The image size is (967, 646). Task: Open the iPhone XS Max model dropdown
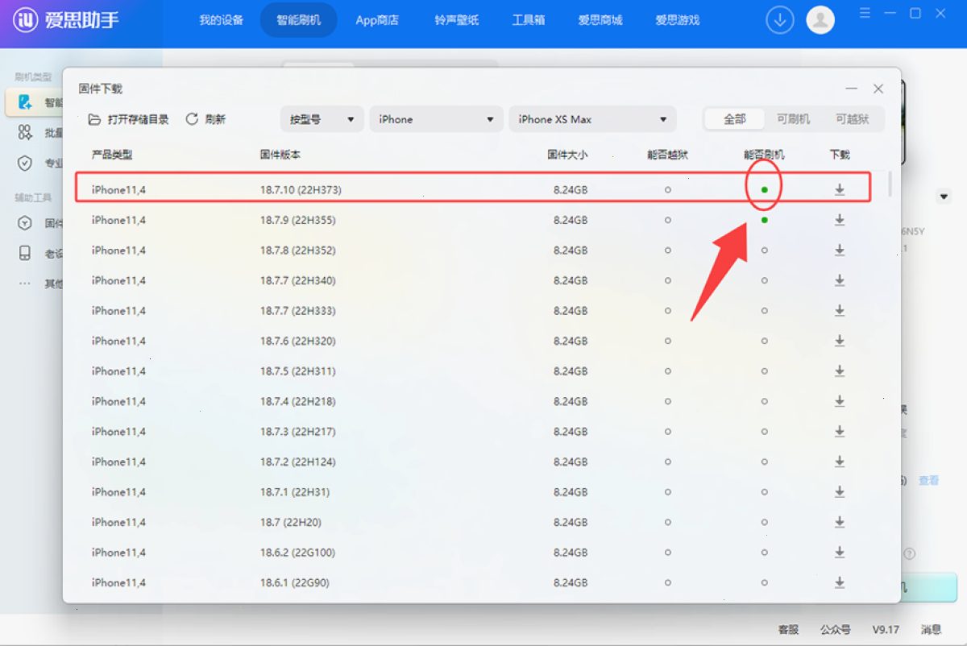tap(592, 119)
